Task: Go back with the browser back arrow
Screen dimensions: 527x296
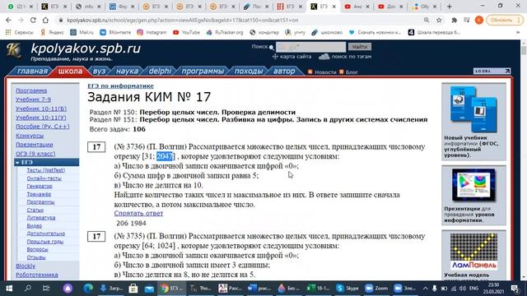Action: click(x=8, y=20)
